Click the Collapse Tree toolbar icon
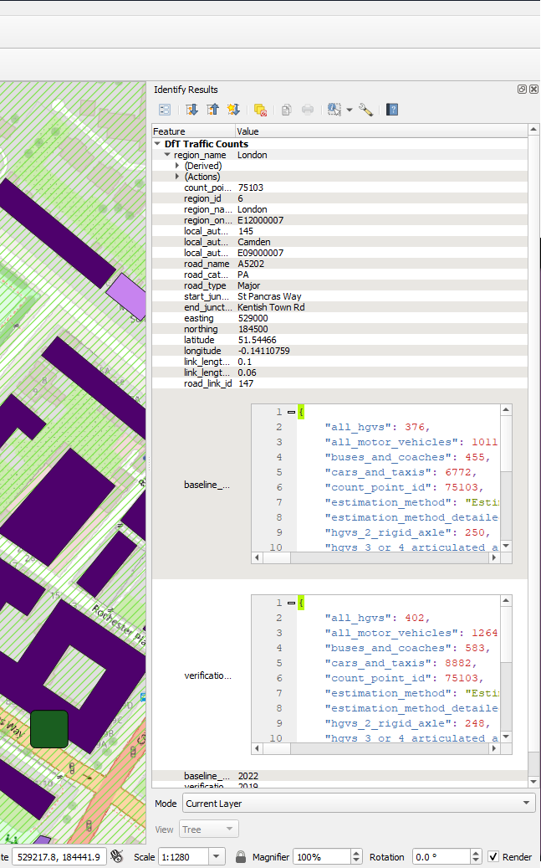The height and width of the screenshot is (868, 541). click(212, 110)
